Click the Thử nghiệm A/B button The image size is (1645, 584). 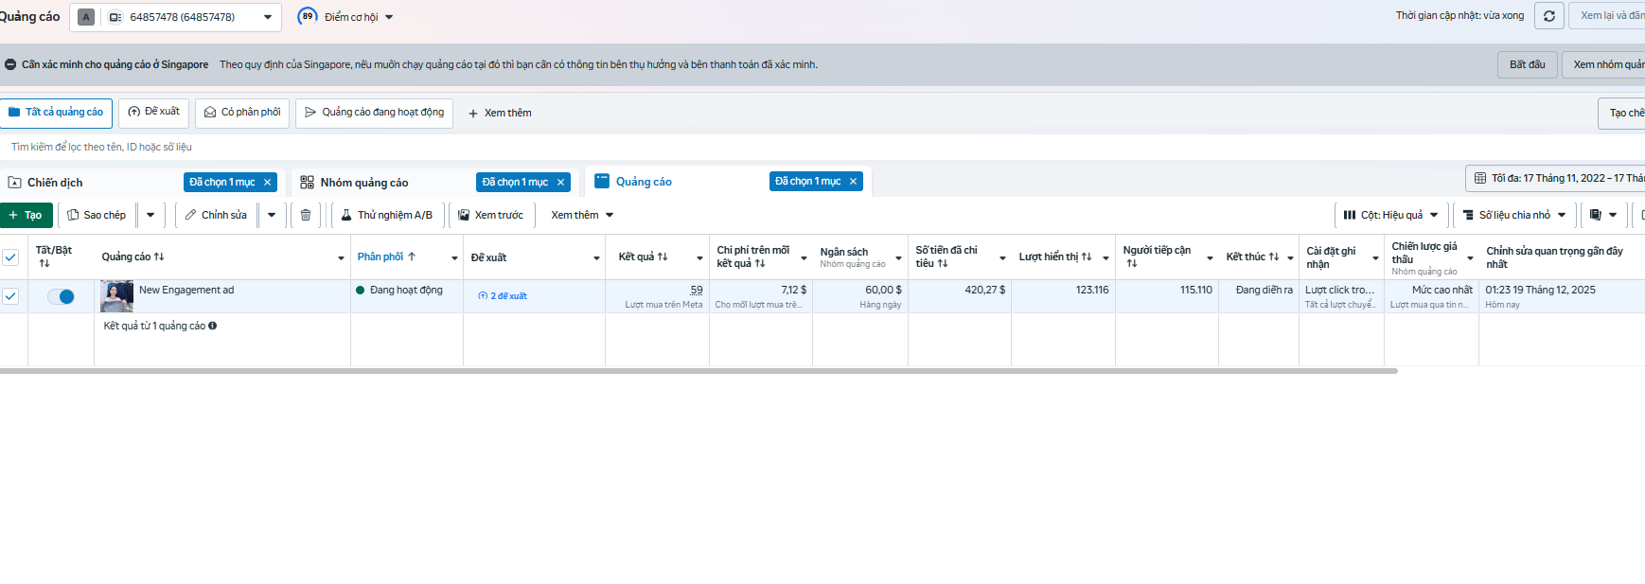tap(386, 215)
